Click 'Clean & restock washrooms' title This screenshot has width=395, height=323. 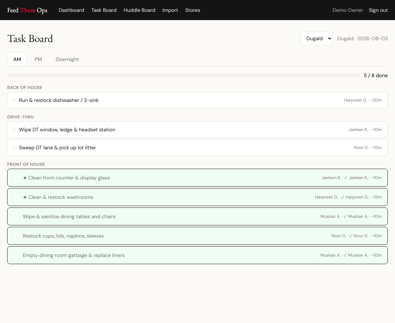[61, 197]
